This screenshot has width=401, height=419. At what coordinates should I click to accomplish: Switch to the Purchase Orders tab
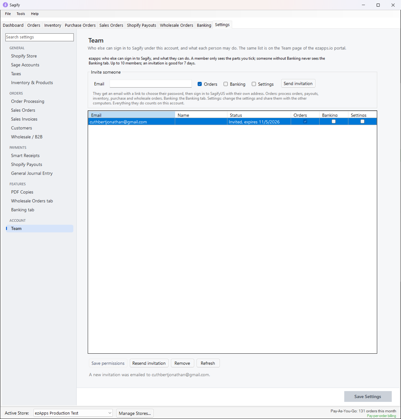point(80,25)
